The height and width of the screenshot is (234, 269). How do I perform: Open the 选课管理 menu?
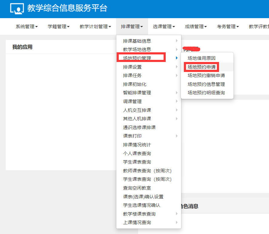click(x=164, y=27)
